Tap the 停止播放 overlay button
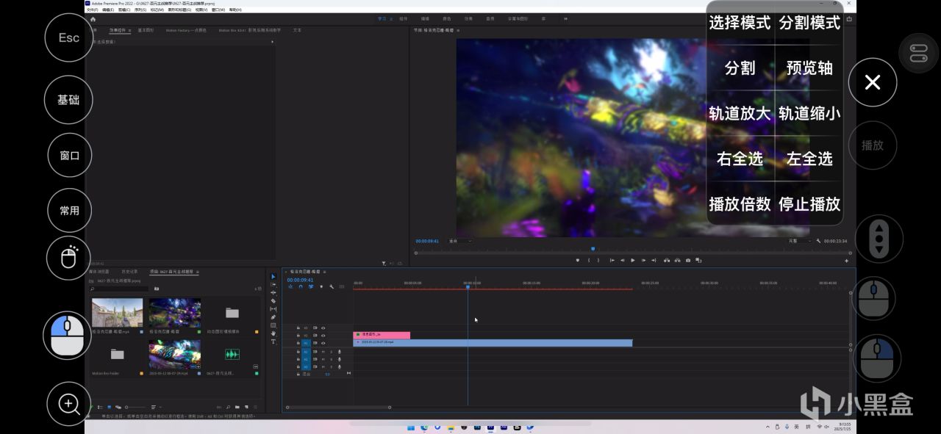Viewport: 941px width, 434px height. pyautogui.click(x=809, y=204)
